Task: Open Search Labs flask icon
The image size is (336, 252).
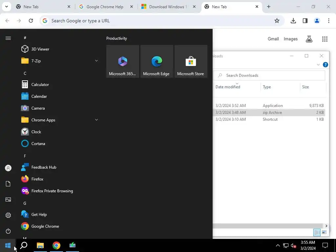Action: click(x=309, y=39)
